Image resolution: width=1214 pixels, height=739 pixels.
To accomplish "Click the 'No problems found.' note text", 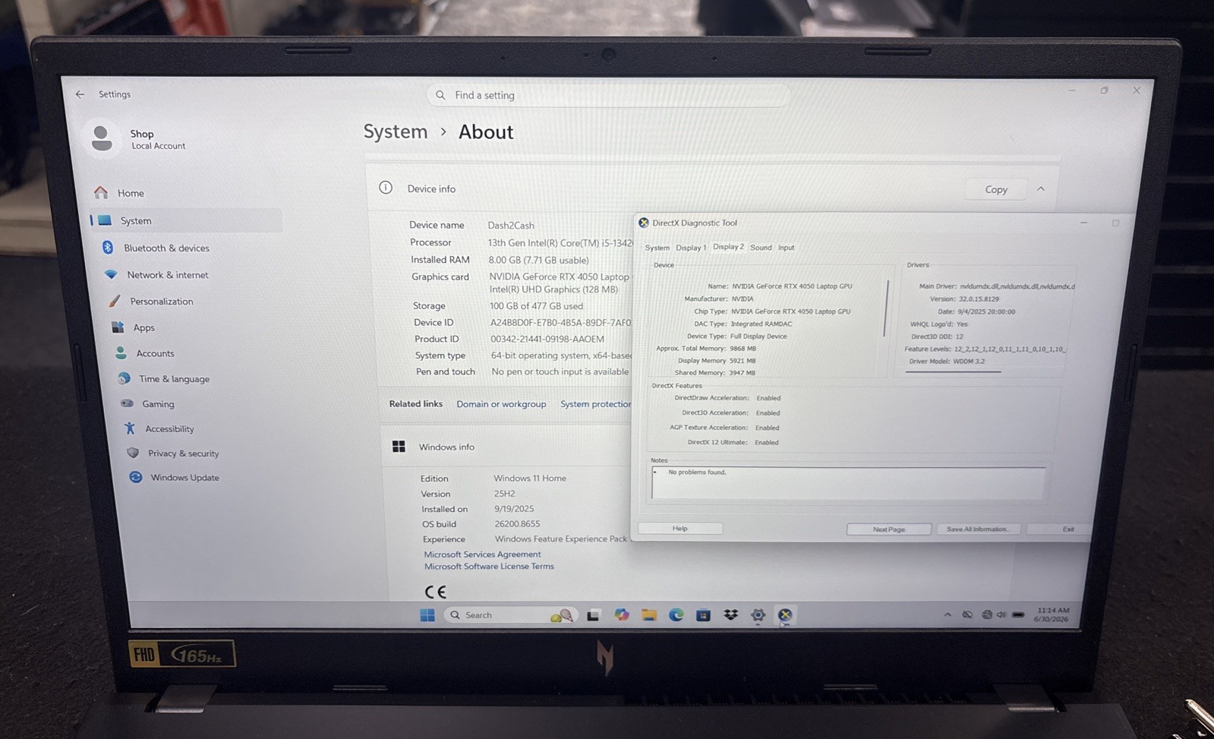I will [x=697, y=472].
